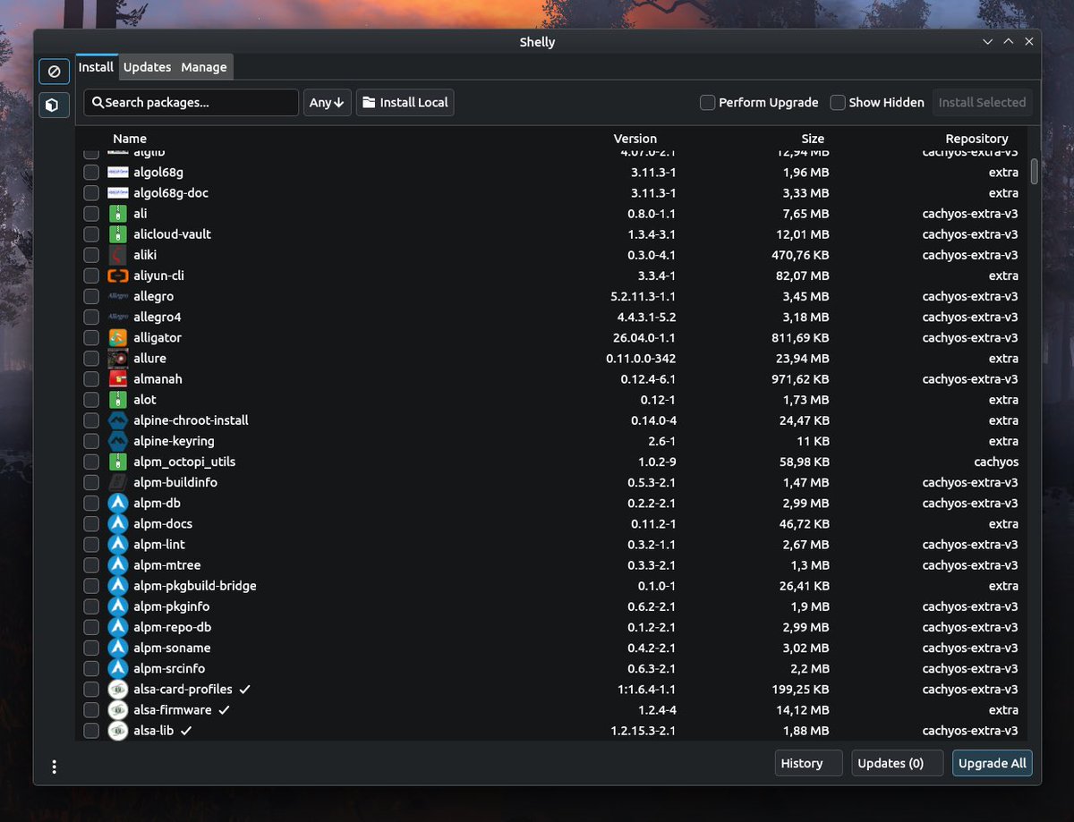Click the alligator app icon
Image resolution: width=1074 pixels, height=822 pixels.
(118, 337)
